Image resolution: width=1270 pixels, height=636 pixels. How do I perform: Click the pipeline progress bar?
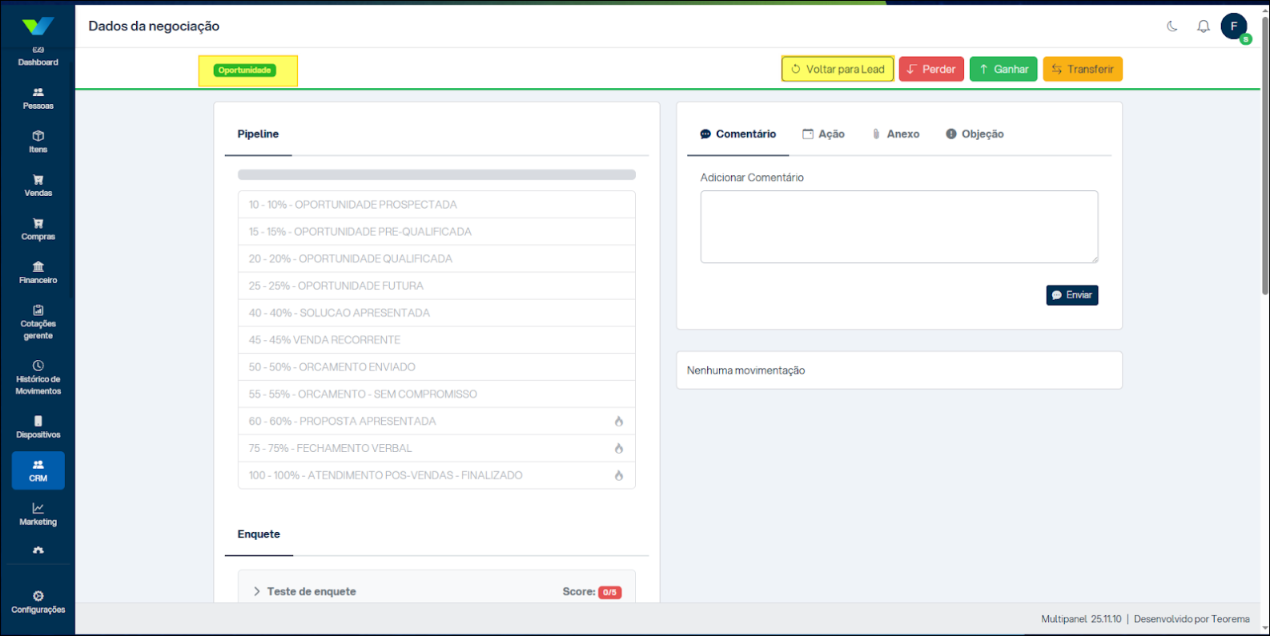click(x=436, y=174)
